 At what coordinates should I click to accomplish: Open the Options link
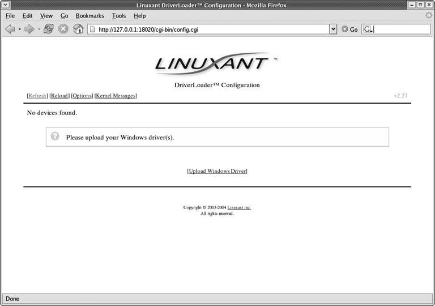coord(82,96)
